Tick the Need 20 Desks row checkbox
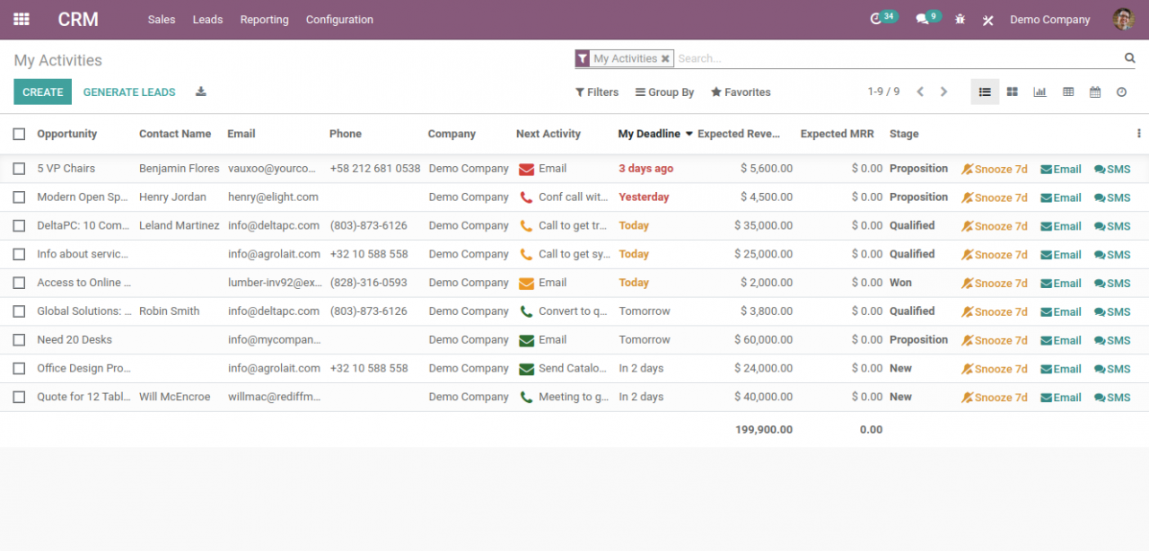This screenshot has width=1149, height=551. [x=19, y=339]
